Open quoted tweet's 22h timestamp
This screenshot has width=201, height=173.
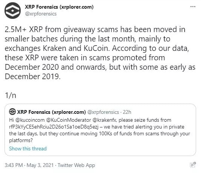point(127,112)
